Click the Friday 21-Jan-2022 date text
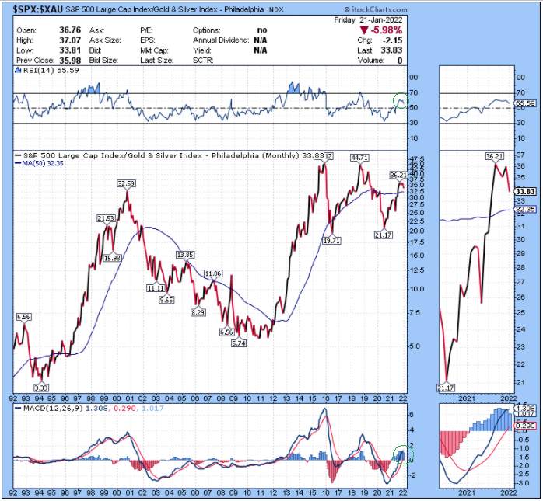Viewport: 543px width, 501px height. click(x=368, y=20)
